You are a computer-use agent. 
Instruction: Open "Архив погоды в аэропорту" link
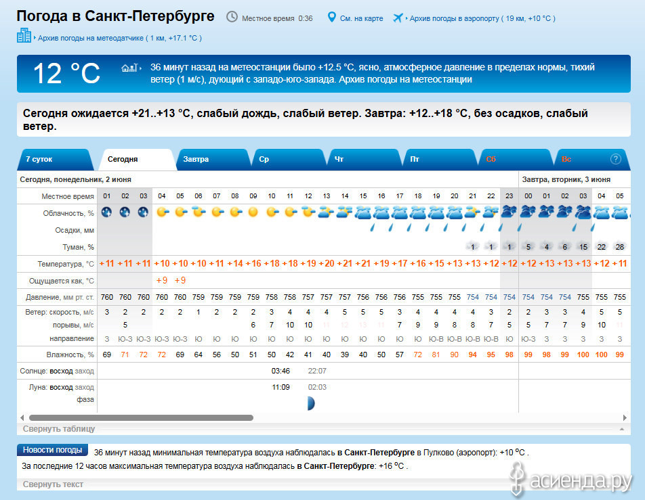click(455, 18)
